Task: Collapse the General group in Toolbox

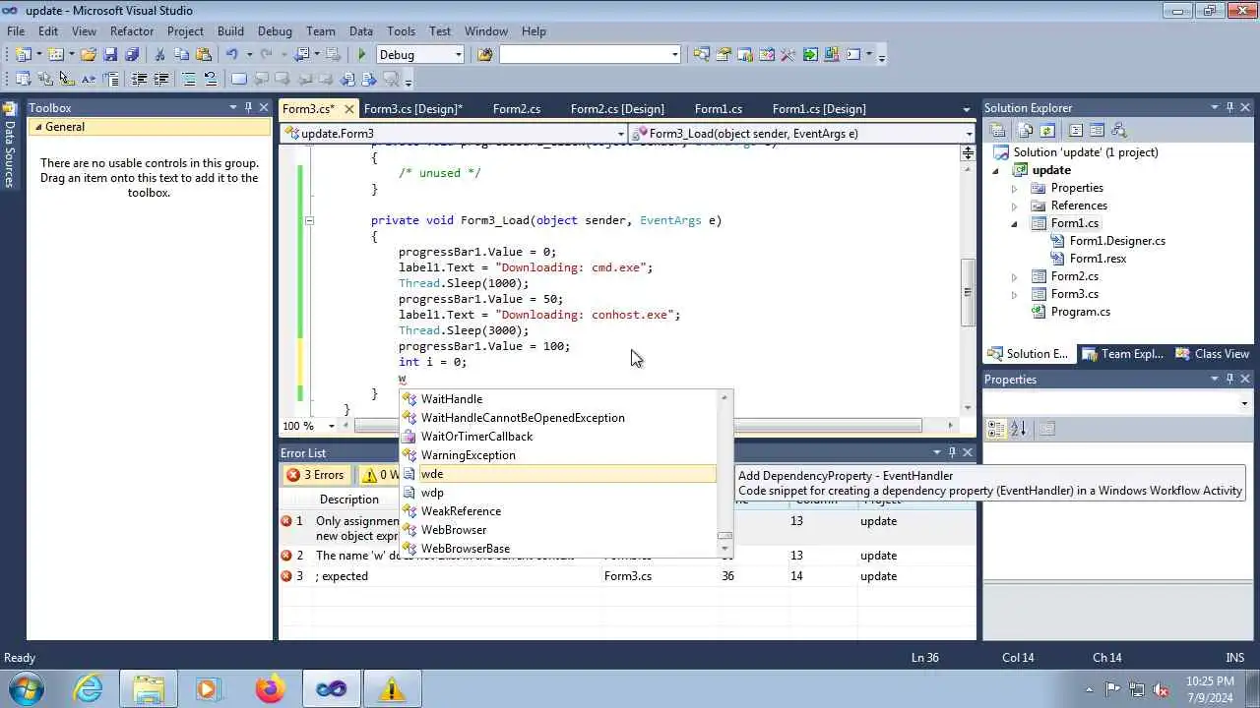Action: coord(37,127)
